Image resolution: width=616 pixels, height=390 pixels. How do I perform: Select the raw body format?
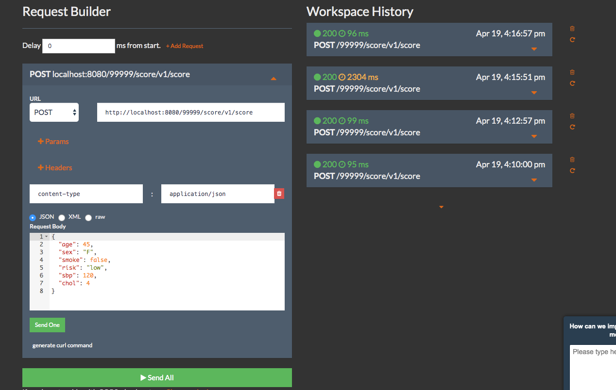coord(88,218)
